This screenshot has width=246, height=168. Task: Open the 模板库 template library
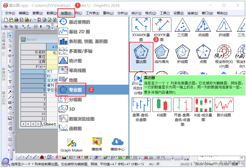click(97, 145)
